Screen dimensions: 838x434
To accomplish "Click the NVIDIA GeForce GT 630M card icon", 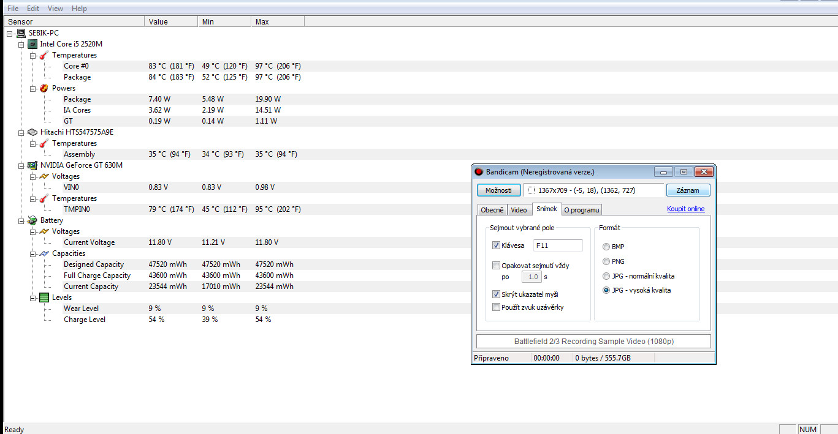I will pos(32,165).
